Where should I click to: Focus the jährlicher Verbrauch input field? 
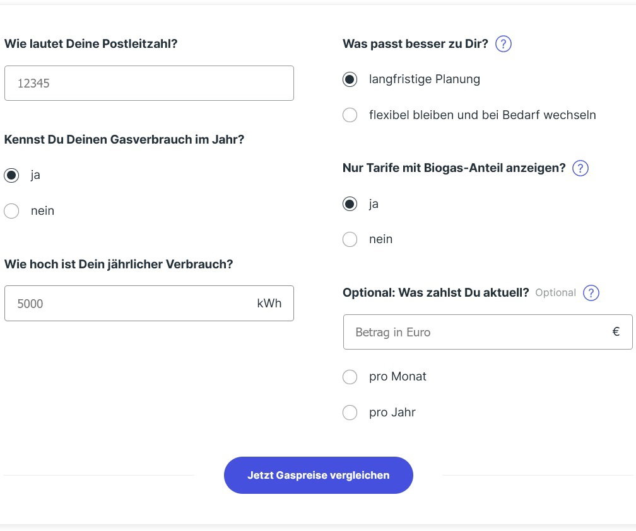tap(149, 304)
